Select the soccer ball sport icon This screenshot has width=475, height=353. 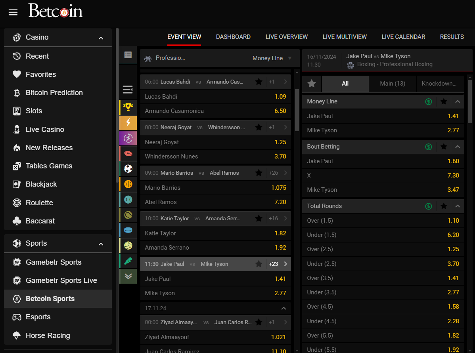point(128,169)
